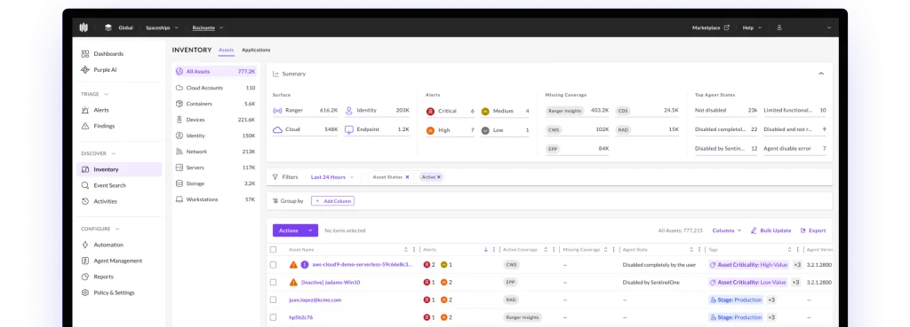Click the Critical alerts red severity badge

pos(430,111)
